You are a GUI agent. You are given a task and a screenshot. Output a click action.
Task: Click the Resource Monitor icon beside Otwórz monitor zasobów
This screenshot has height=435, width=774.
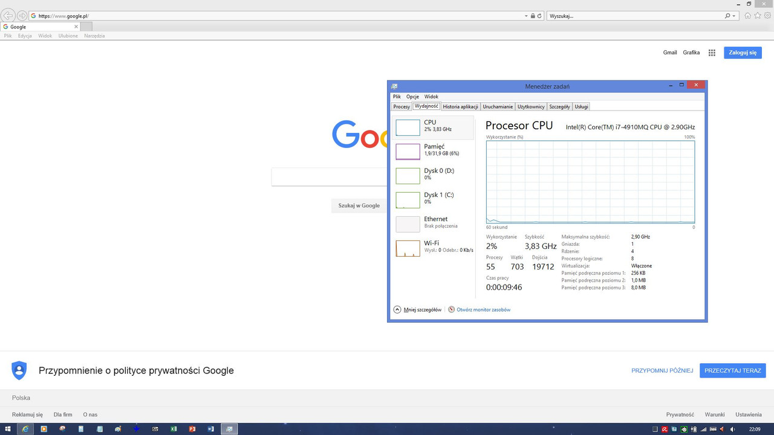point(451,309)
